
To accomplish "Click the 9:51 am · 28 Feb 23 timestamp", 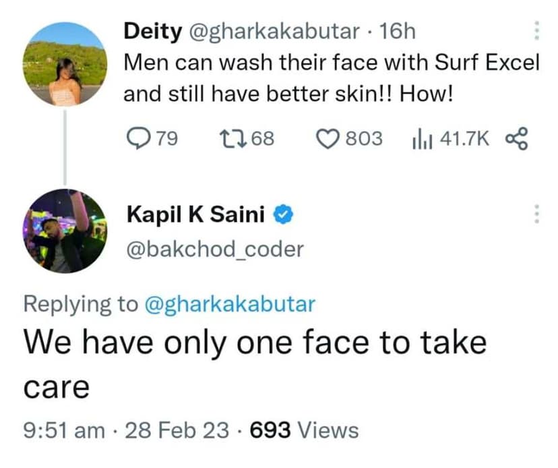I will click(126, 430).
